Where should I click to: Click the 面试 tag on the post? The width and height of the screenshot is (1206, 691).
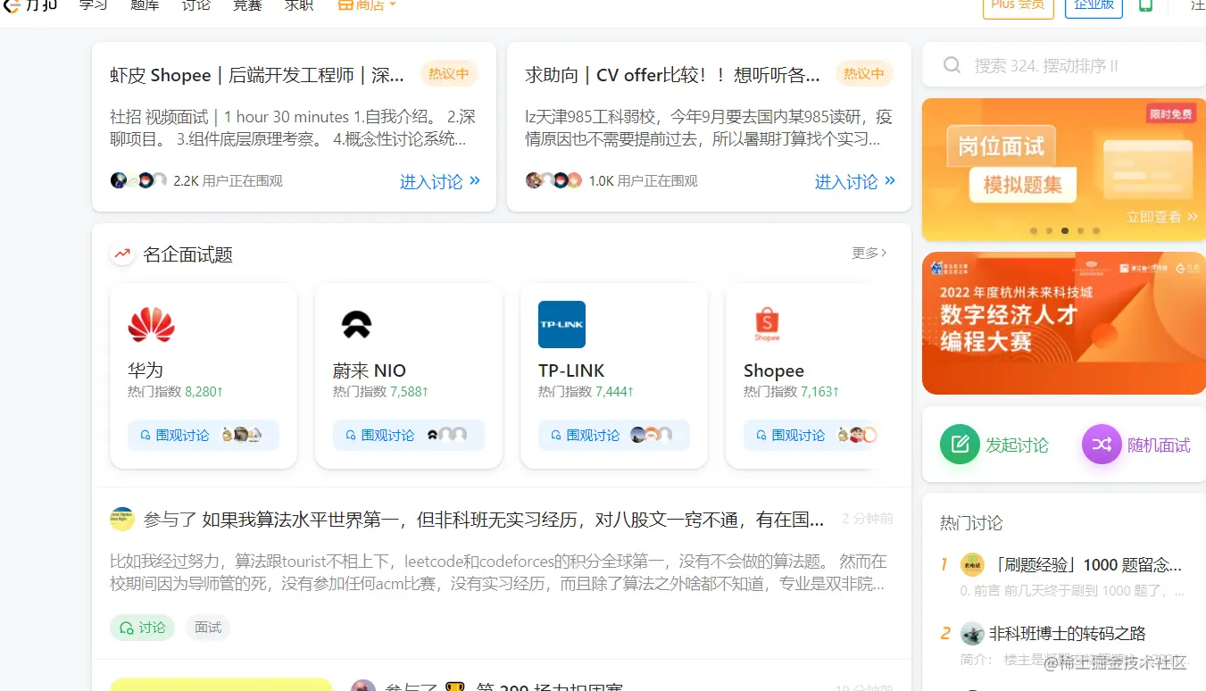tap(208, 628)
